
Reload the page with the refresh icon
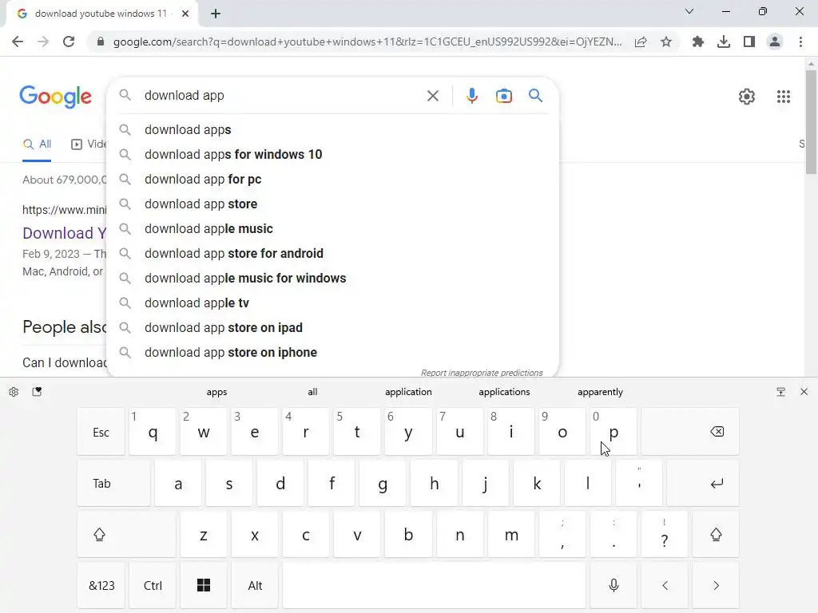click(x=69, y=42)
